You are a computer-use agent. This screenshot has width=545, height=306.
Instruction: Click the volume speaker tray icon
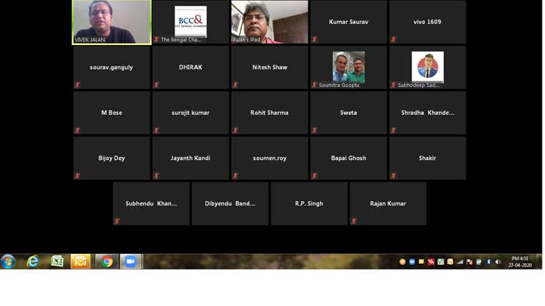click(x=498, y=262)
